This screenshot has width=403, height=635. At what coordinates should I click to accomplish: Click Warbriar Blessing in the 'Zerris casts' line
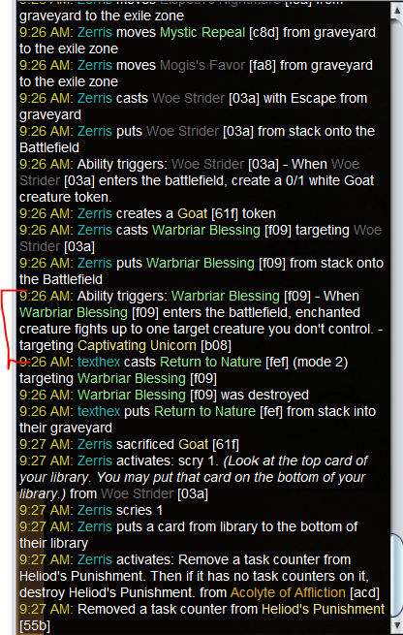click(x=206, y=230)
